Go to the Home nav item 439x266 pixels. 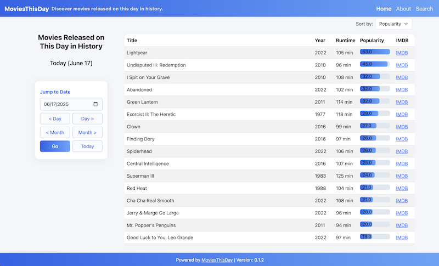point(384,9)
